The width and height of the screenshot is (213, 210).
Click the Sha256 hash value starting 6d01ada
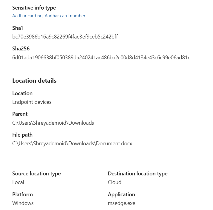click(101, 57)
